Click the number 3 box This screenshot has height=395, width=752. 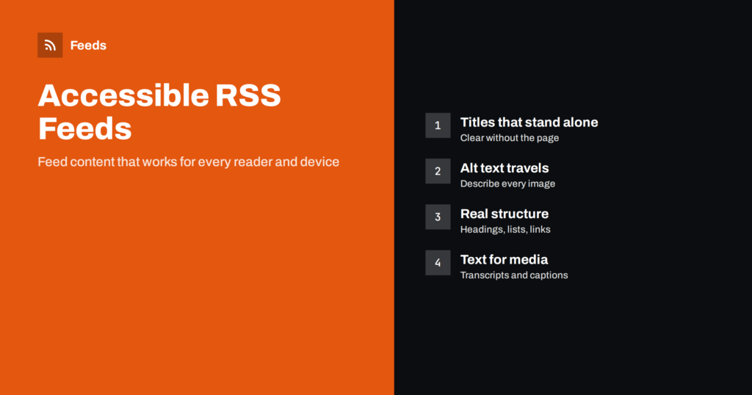click(438, 217)
